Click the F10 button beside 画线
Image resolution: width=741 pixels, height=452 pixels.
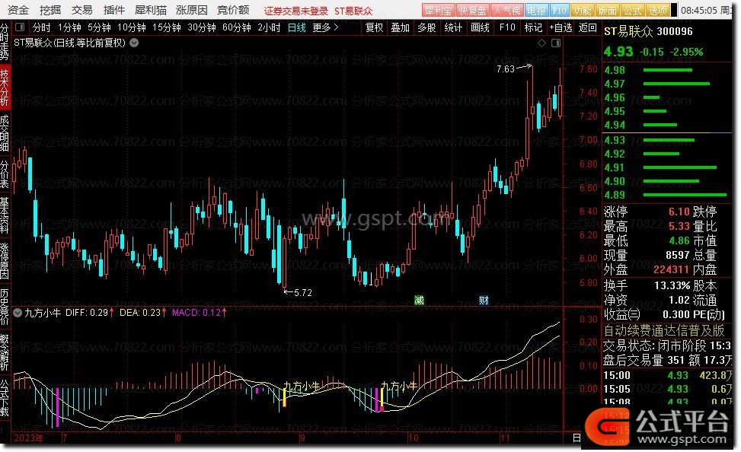(x=507, y=28)
